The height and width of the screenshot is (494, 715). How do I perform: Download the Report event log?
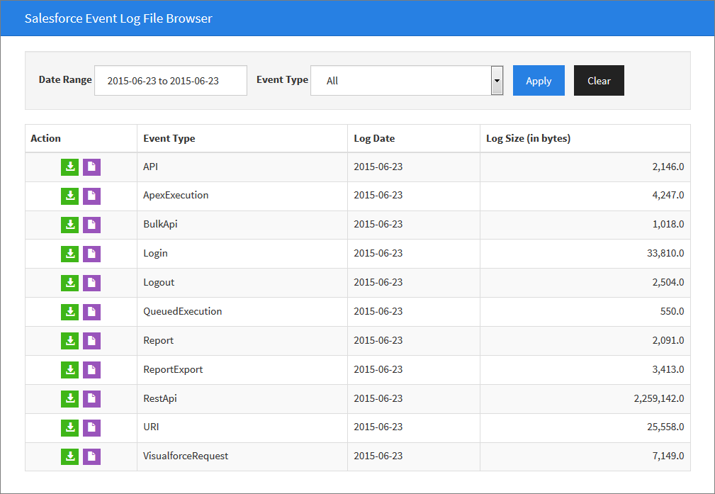point(69,340)
